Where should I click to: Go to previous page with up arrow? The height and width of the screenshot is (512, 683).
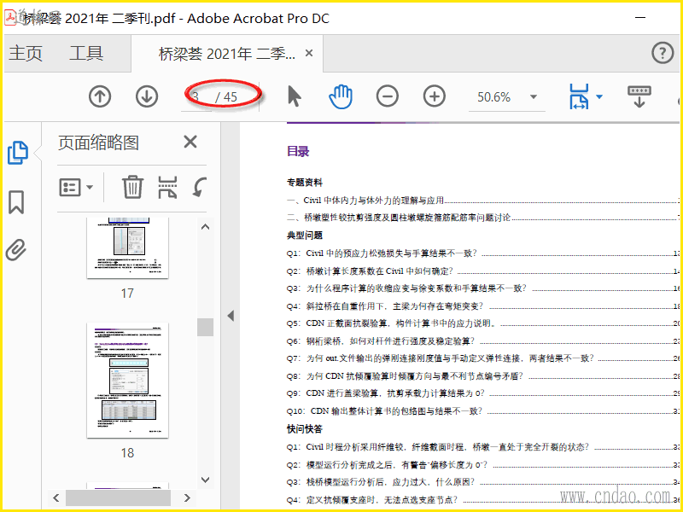click(x=100, y=96)
